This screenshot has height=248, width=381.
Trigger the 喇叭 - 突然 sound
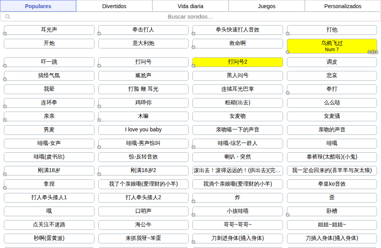click(x=238, y=157)
